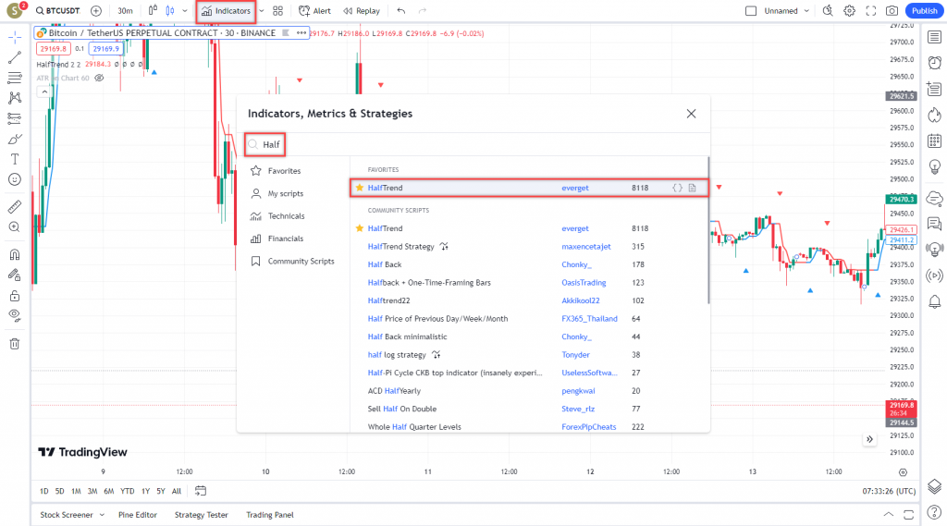
Task: Toggle lock all drawing tools
Action: click(15, 296)
